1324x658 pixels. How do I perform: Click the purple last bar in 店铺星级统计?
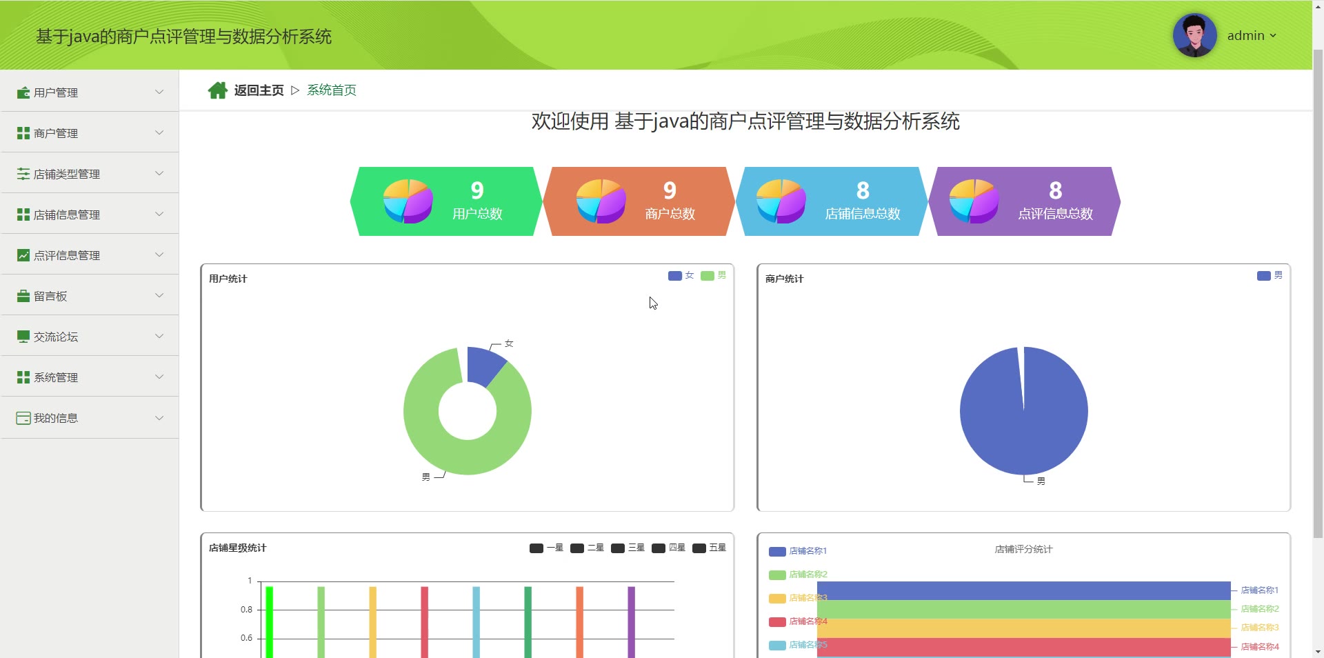pos(631,622)
